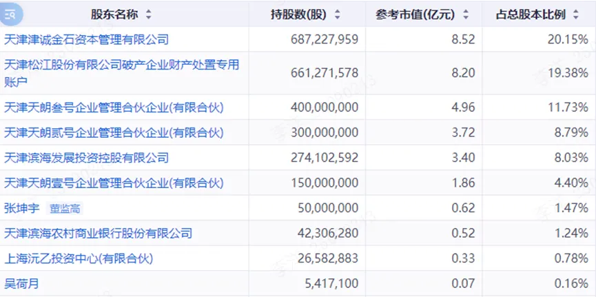Open 天津松江股份有限公司破产企业财产处置专用账户 link

point(122,73)
